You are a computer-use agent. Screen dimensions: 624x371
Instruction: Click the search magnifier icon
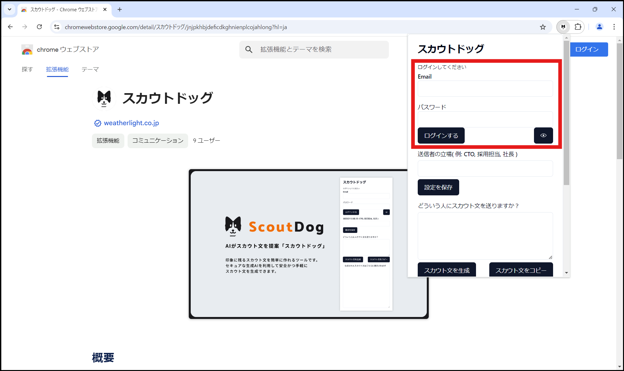coord(249,49)
